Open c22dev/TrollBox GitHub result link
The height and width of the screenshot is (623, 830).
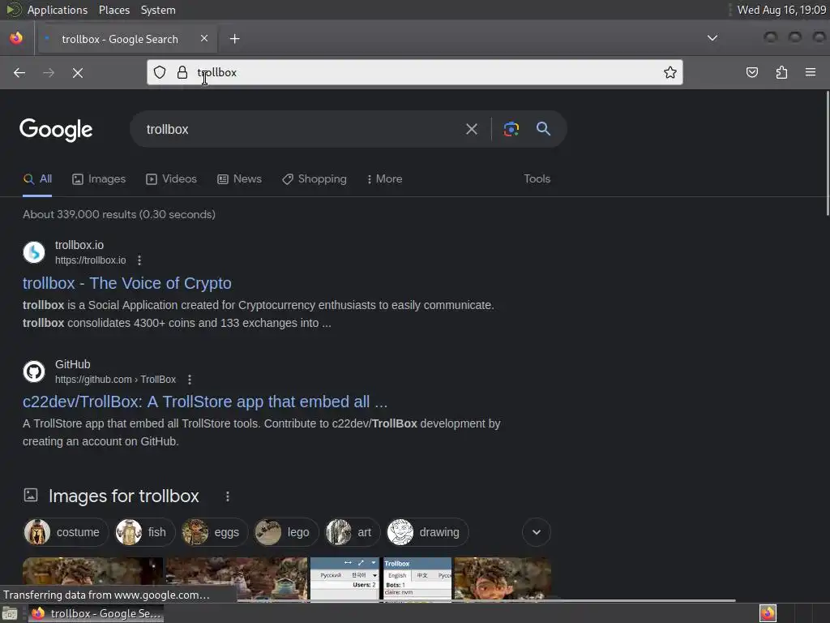click(x=205, y=402)
